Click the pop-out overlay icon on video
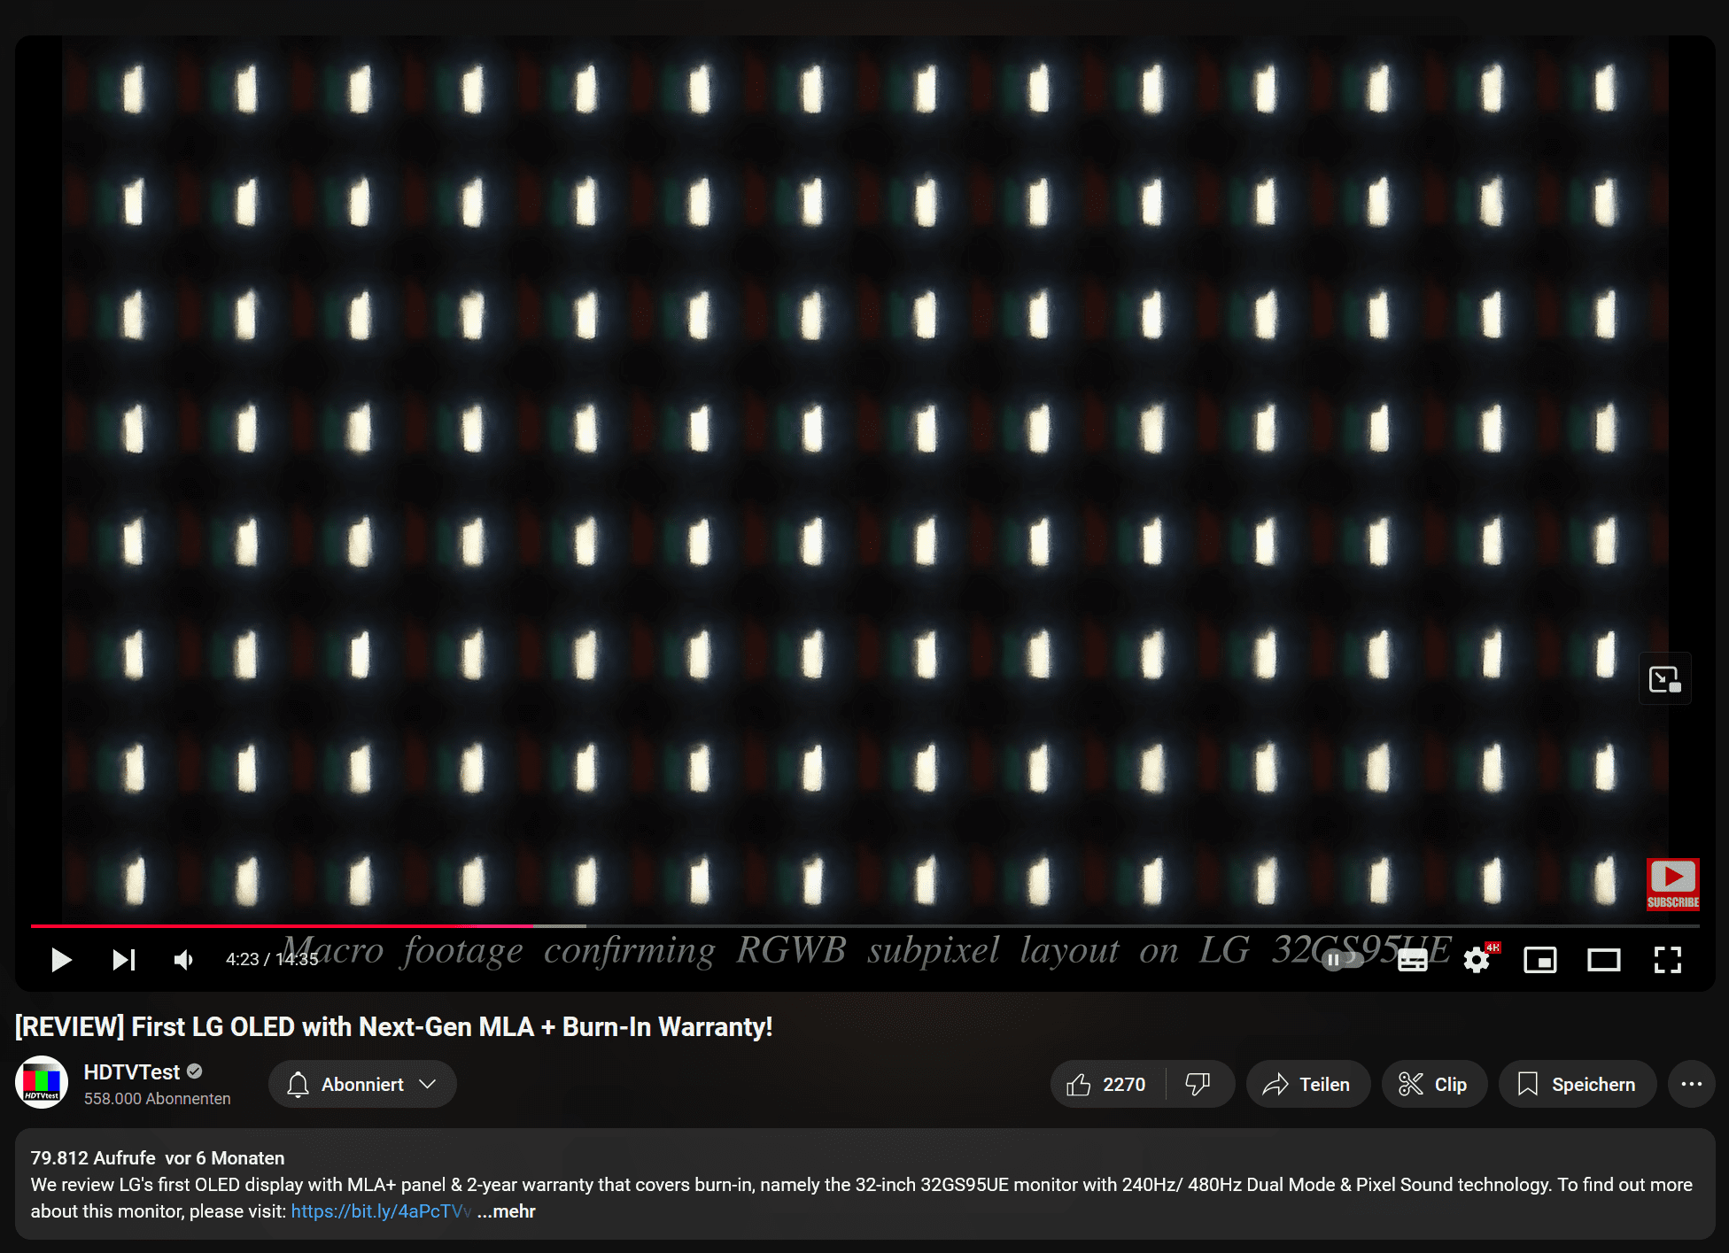1729x1253 pixels. [x=1665, y=679]
